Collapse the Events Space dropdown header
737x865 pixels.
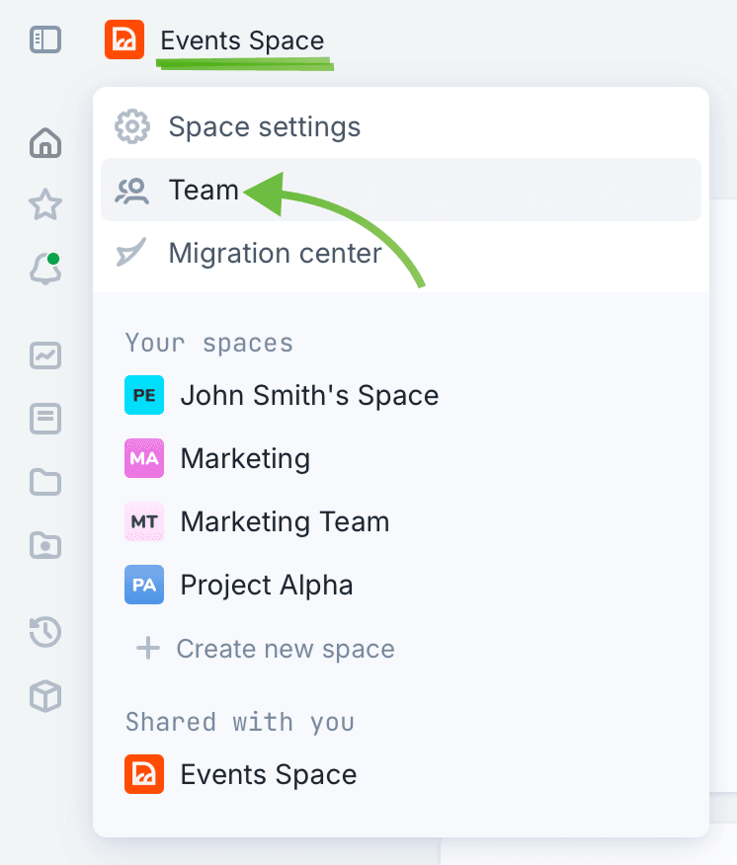pos(242,41)
